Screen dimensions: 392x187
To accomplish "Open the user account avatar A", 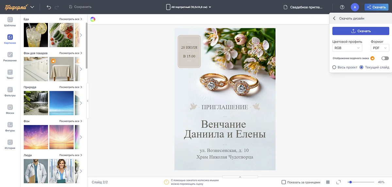I will 355,7.
